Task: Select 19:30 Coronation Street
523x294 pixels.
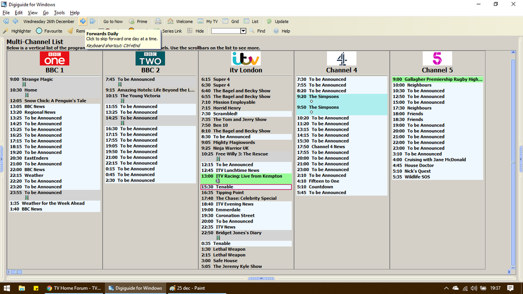Action: (246, 216)
